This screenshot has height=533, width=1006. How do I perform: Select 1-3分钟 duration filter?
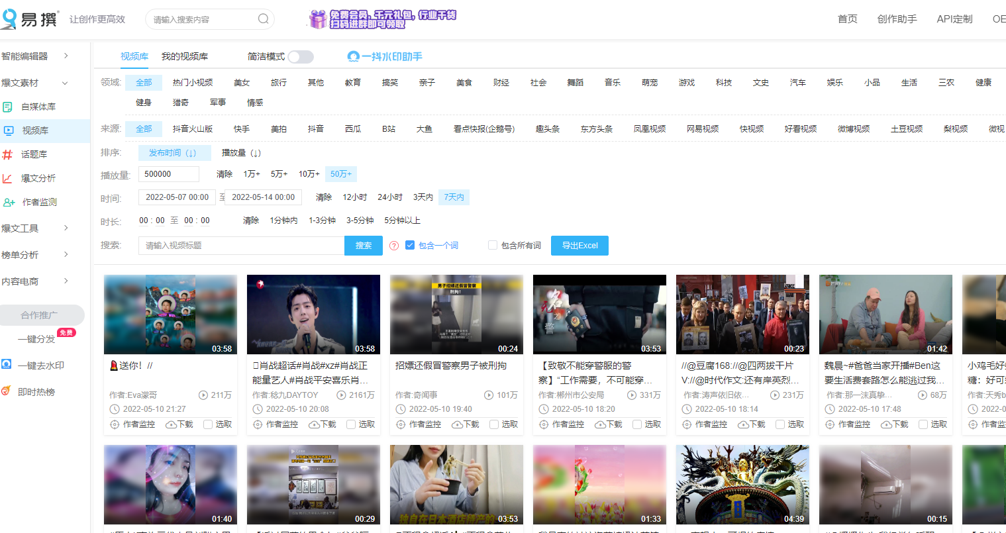pyautogui.click(x=322, y=220)
